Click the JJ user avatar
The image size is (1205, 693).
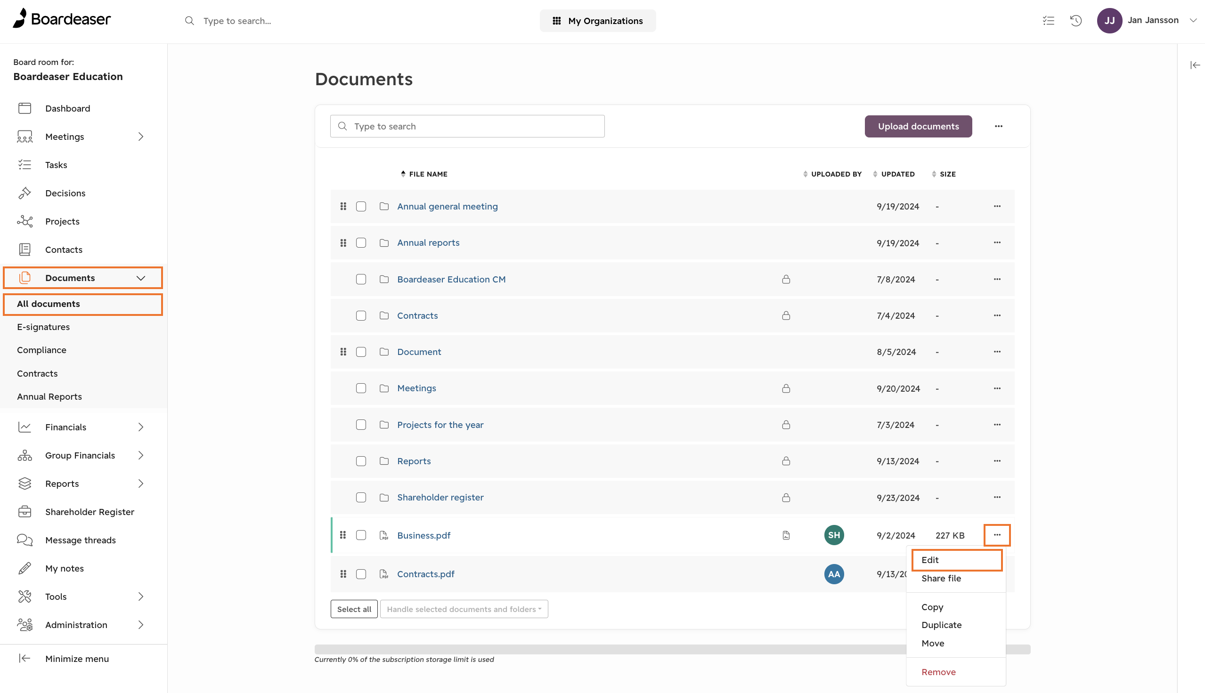click(1109, 20)
